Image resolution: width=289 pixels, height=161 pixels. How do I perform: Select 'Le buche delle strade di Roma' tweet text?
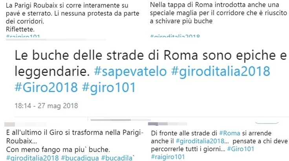pos(150,71)
